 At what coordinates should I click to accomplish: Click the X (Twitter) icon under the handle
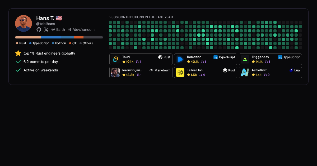[x=46, y=30]
